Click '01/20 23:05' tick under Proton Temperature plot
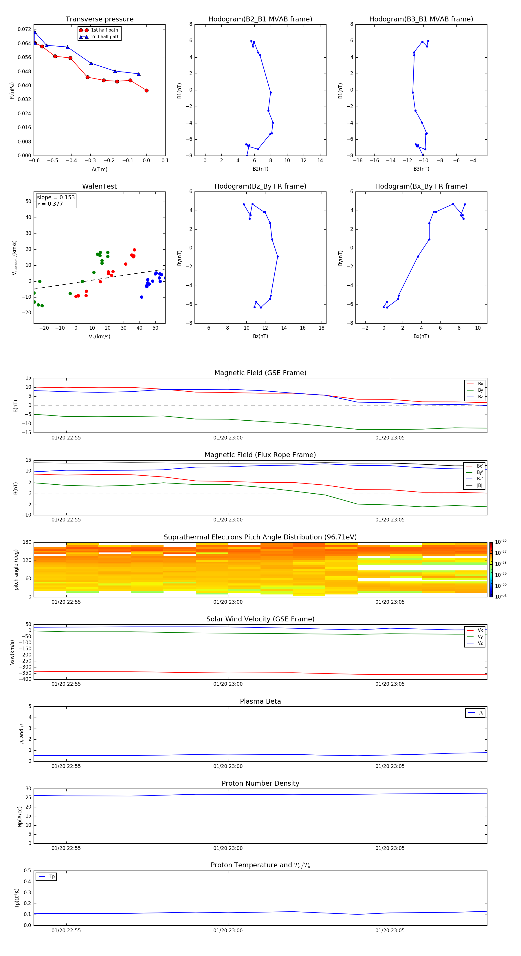Image resolution: width=521 pixels, height=956 pixels. [390, 931]
